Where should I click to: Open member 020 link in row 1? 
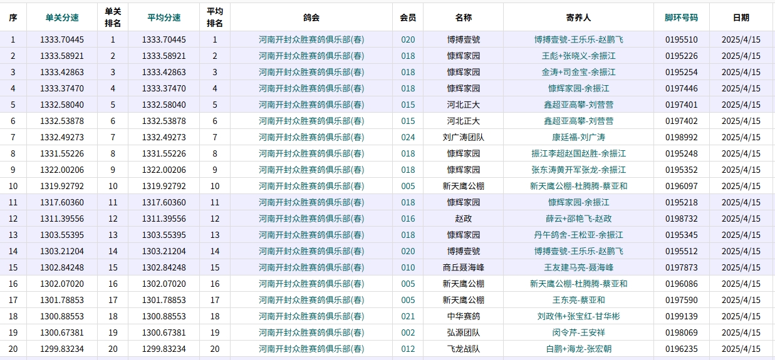point(408,39)
